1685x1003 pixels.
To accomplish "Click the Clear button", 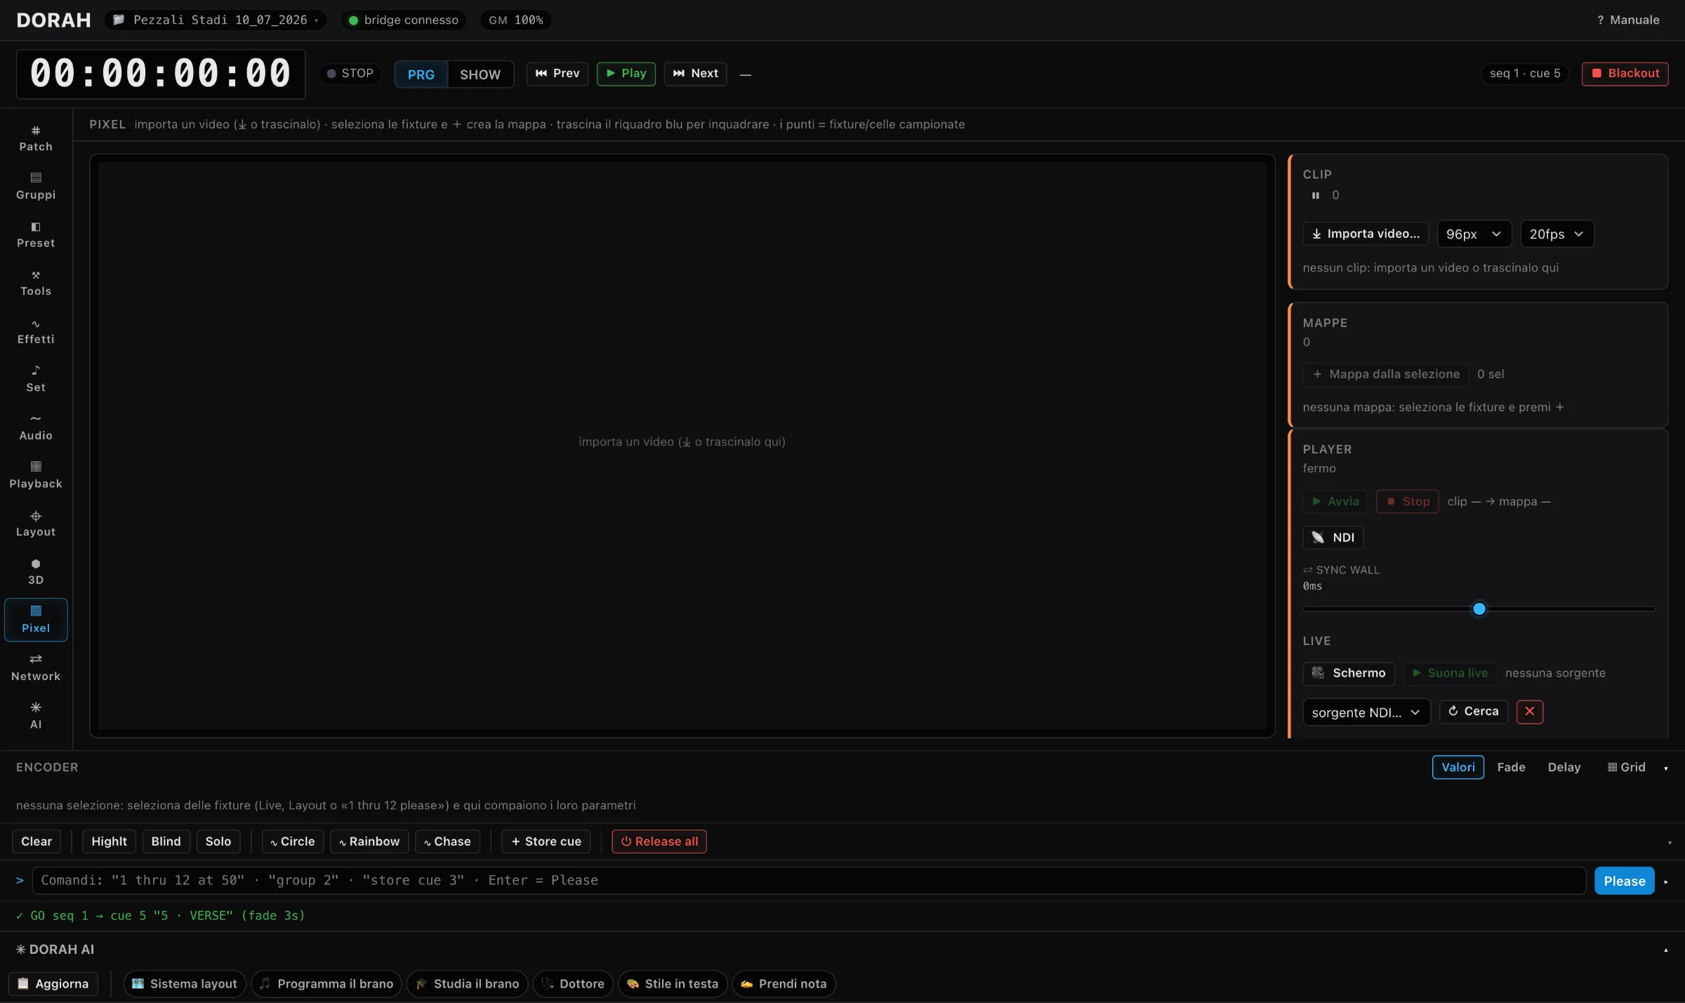I will tap(37, 842).
